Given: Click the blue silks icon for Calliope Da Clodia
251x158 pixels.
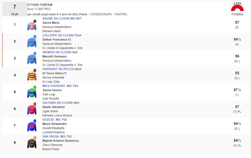Looking at the screenshot, I should (32, 42).
